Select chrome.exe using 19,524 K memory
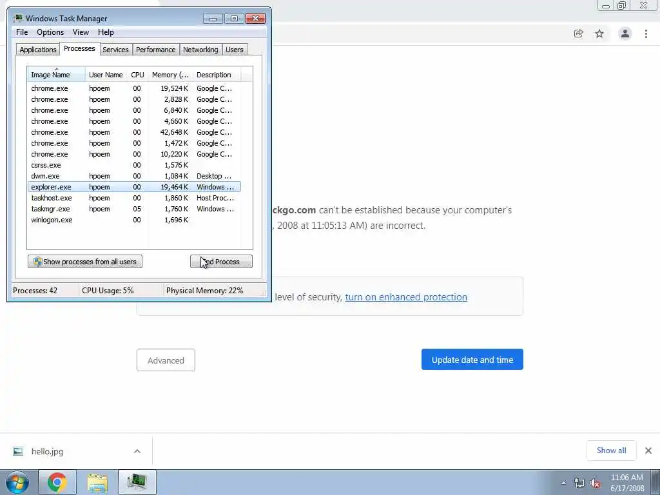This screenshot has height=495, width=660. coord(134,88)
